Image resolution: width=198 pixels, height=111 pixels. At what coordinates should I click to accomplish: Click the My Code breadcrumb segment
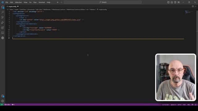tap(39, 10)
